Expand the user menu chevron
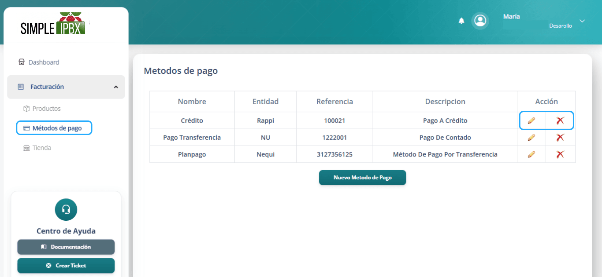The width and height of the screenshot is (602, 277). click(582, 21)
